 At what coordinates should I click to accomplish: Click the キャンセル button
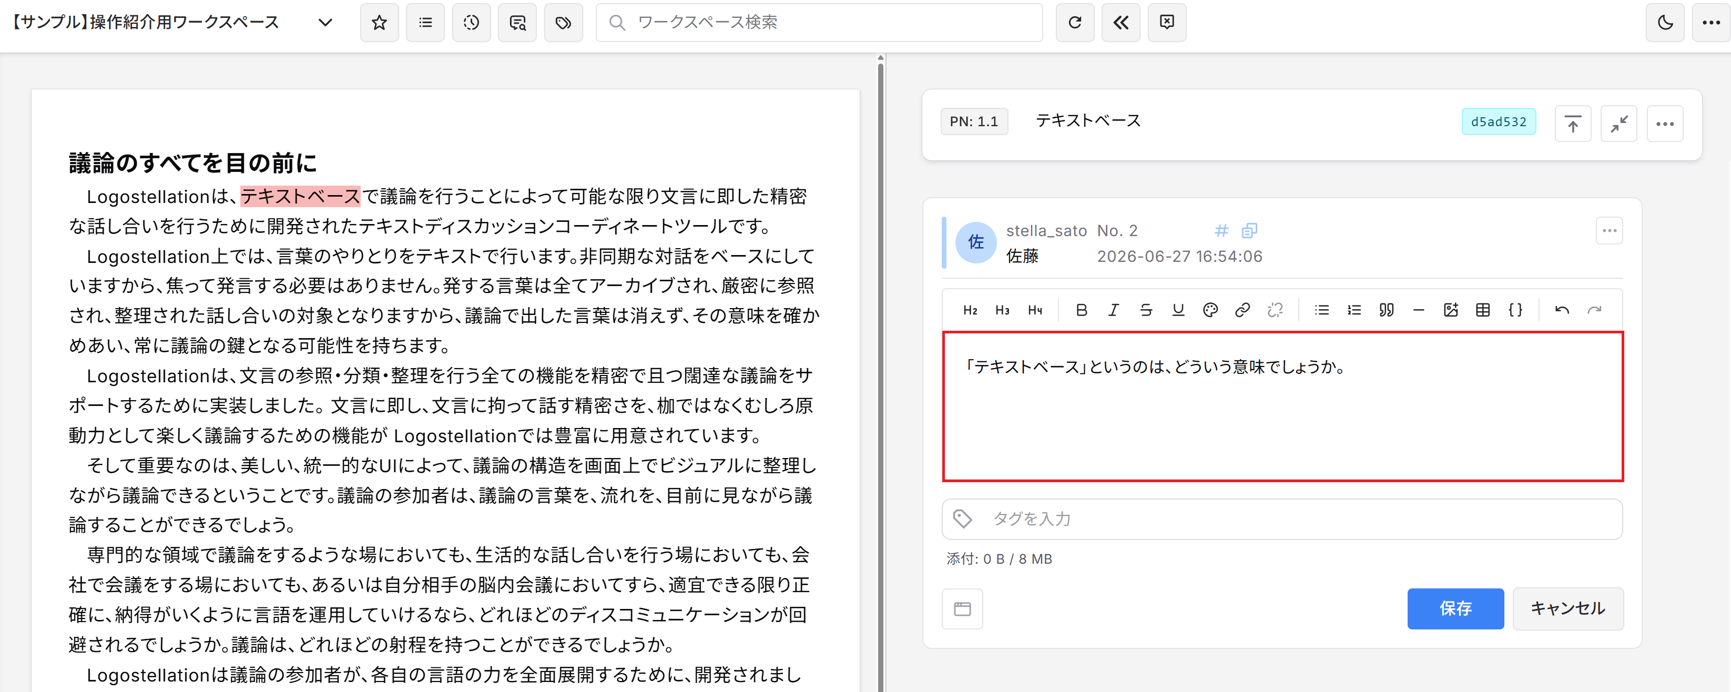1567,609
